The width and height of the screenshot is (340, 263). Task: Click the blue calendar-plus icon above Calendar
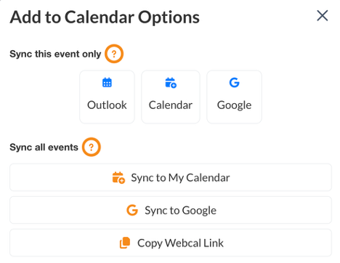point(171,83)
